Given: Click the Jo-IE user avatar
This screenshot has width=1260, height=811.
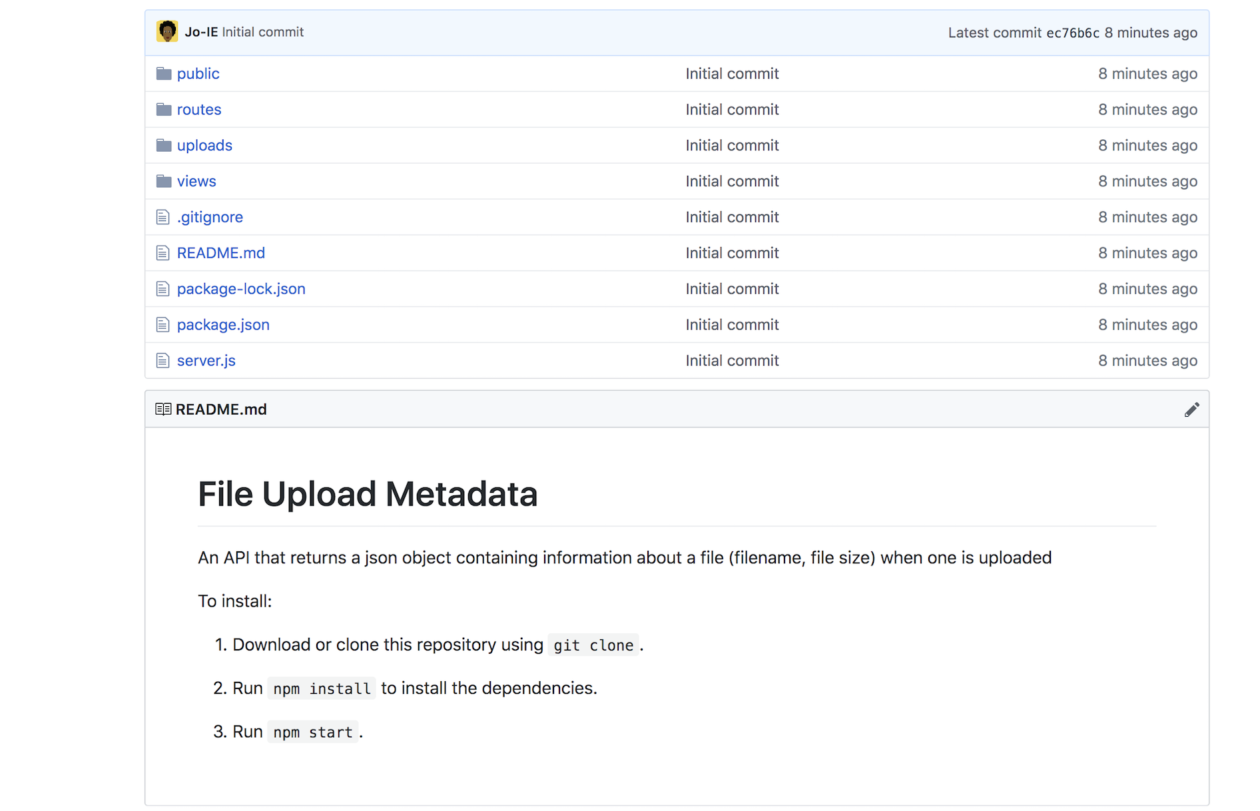Looking at the screenshot, I should pyautogui.click(x=167, y=31).
